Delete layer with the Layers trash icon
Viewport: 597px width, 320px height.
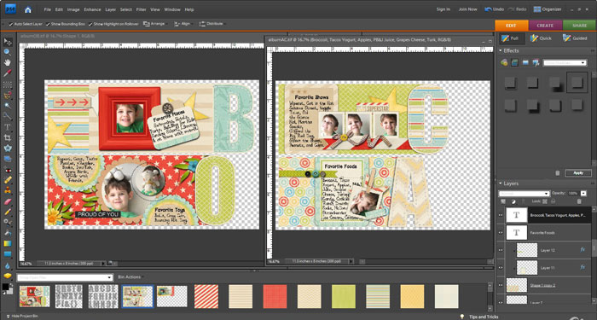click(579, 201)
